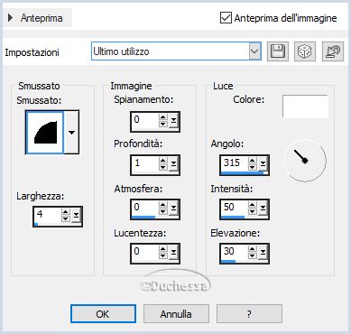The image size is (351, 334).
Task: Click the reset to default icon
Action: point(333,51)
